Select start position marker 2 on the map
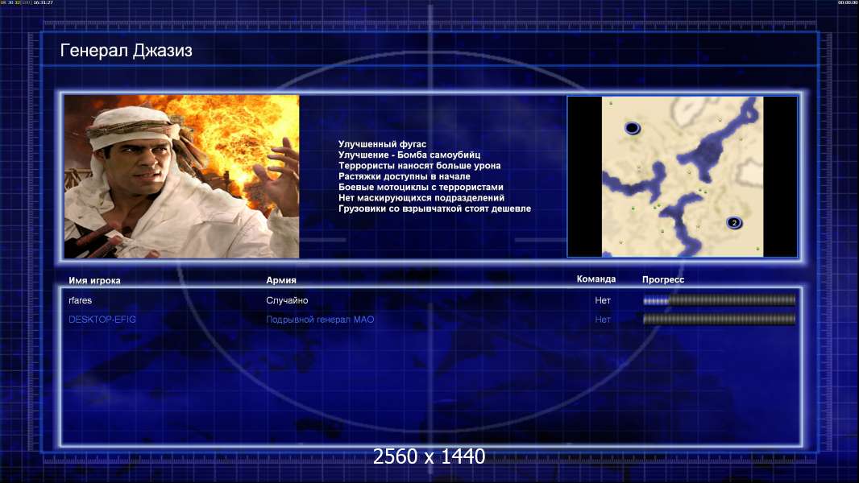 (x=734, y=223)
